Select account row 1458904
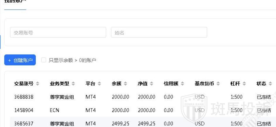 (x=24, y=110)
